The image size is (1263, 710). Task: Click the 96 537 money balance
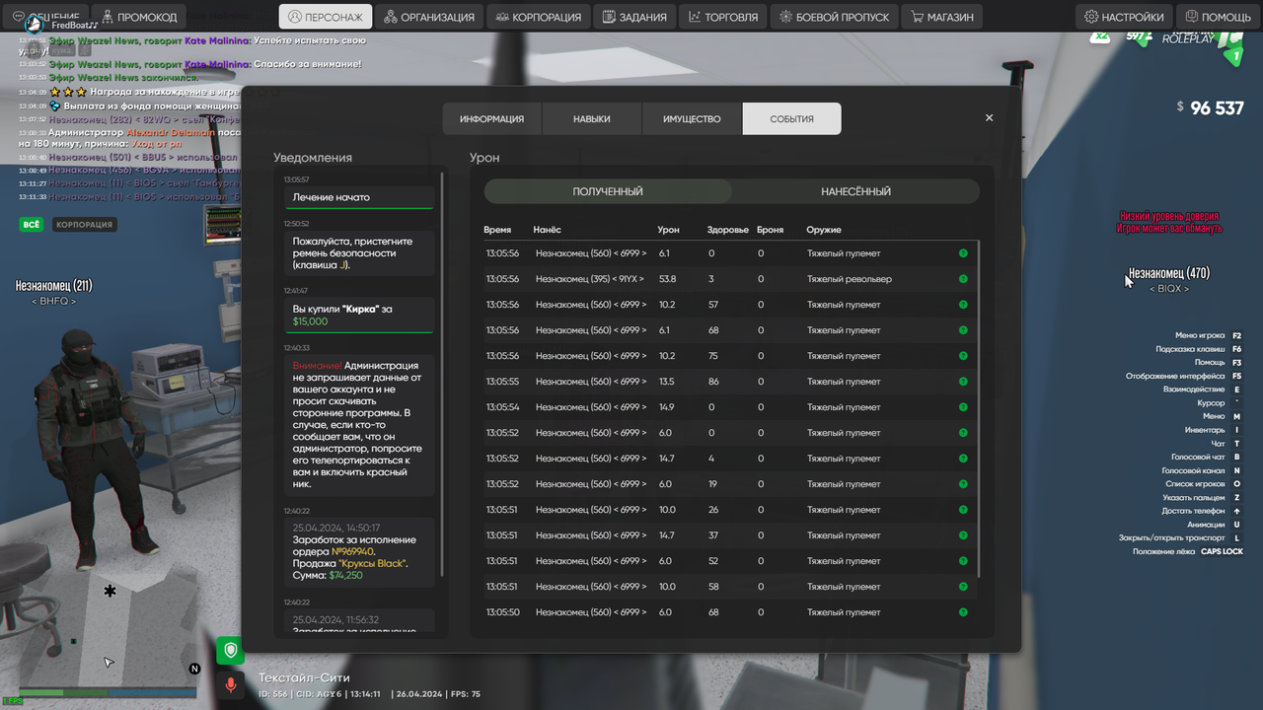(x=1217, y=107)
